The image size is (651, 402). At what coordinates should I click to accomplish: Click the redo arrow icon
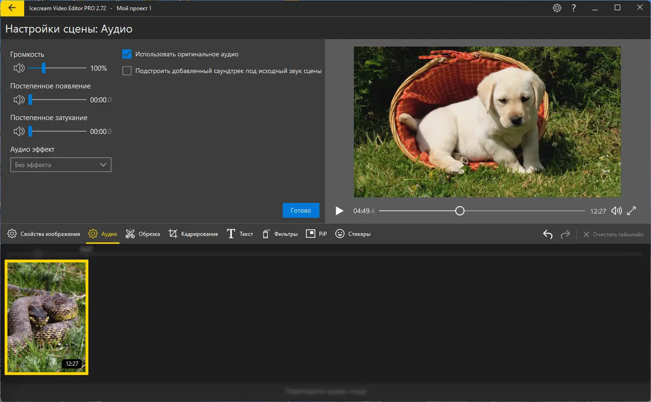565,234
